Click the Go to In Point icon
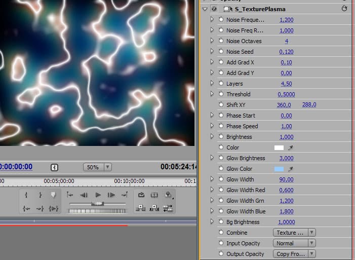 click(x=26, y=208)
